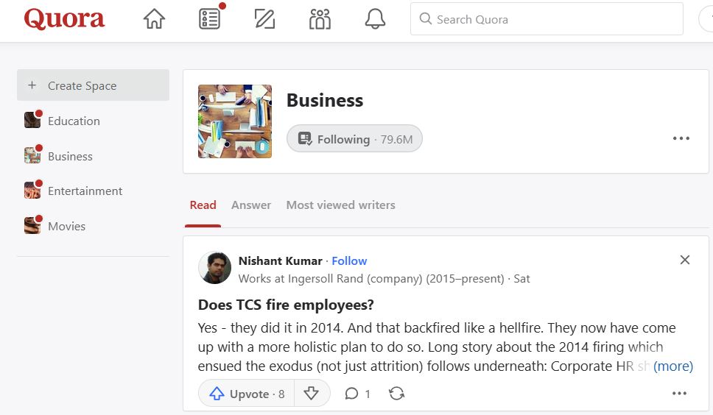Share the TCS answer

coord(397,394)
